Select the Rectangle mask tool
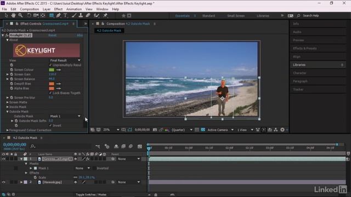 click(x=52, y=15)
